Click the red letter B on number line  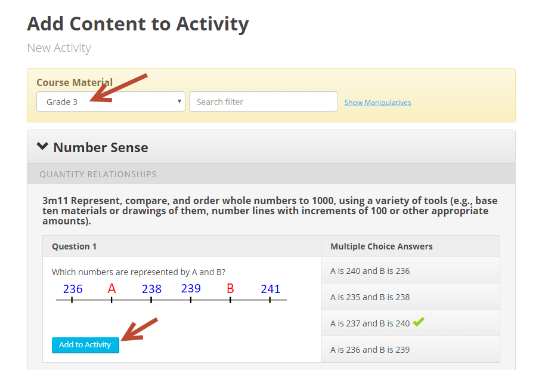[x=230, y=288]
